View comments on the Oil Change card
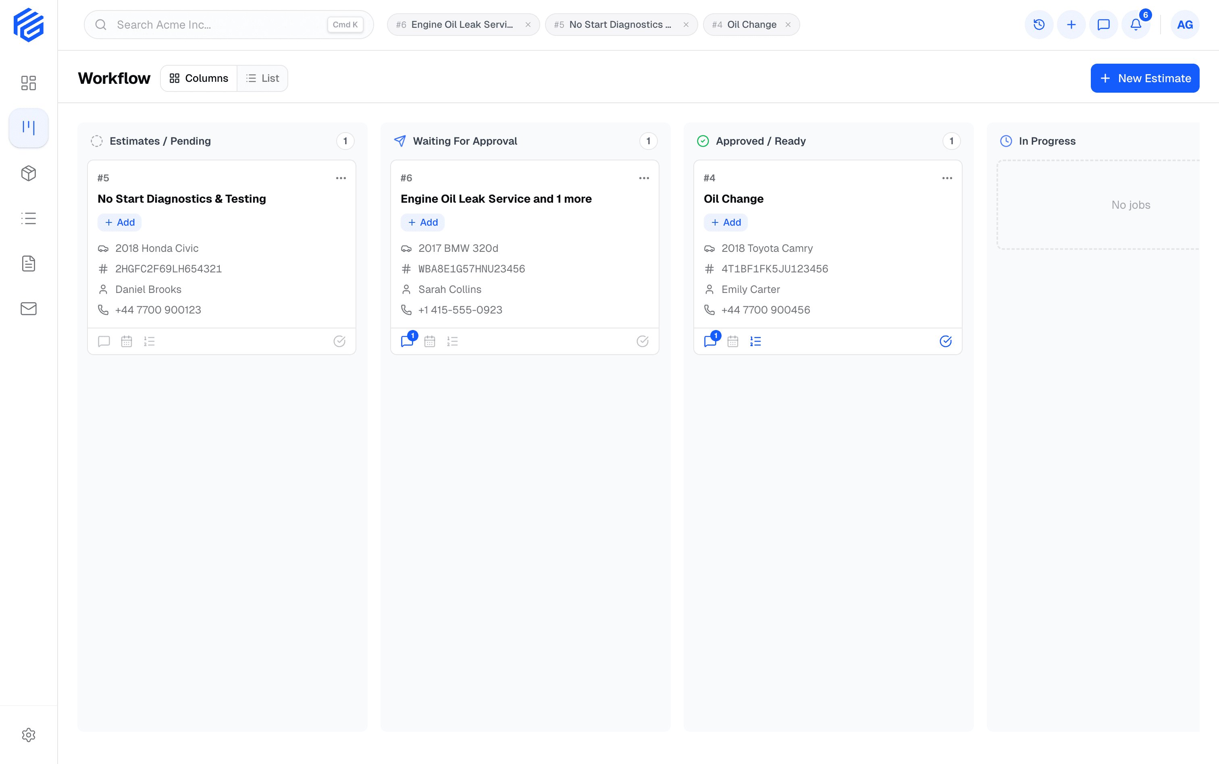Screen dimensions: 1219x764 coord(710,341)
